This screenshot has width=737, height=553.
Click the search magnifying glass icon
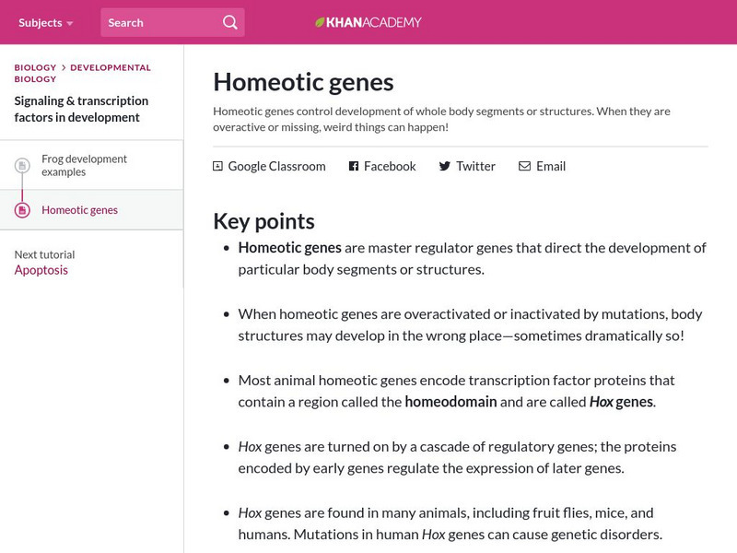pyautogui.click(x=230, y=22)
